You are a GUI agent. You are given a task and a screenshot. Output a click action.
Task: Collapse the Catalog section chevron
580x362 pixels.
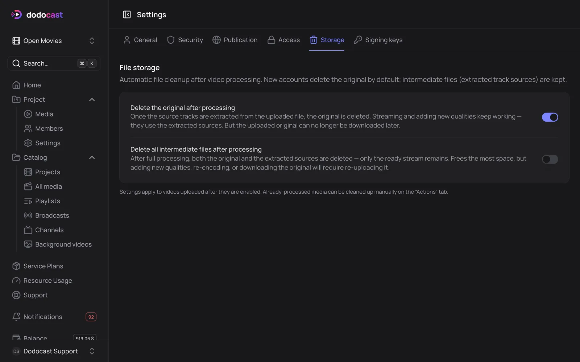coord(92,157)
